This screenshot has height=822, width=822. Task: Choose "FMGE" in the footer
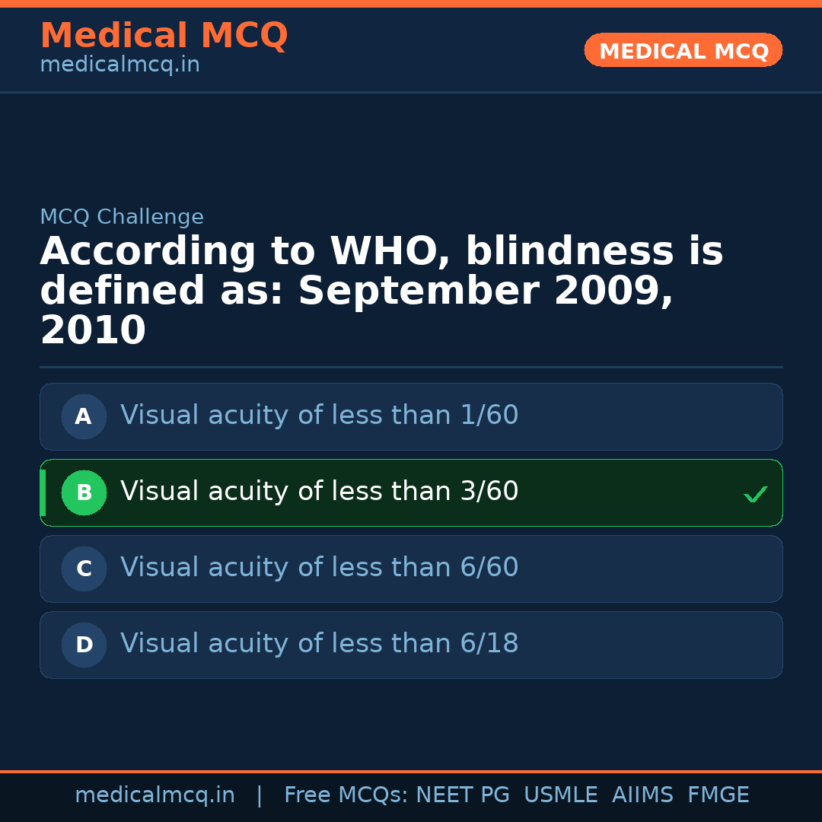[718, 795]
